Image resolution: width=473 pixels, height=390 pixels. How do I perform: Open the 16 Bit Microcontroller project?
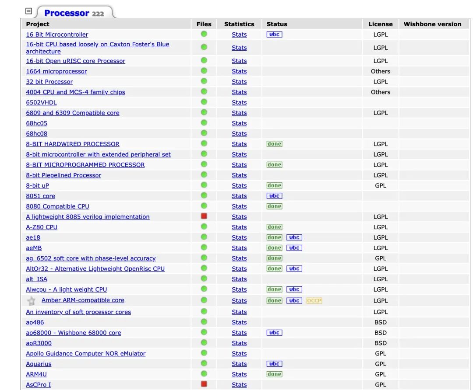click(57, 35)
